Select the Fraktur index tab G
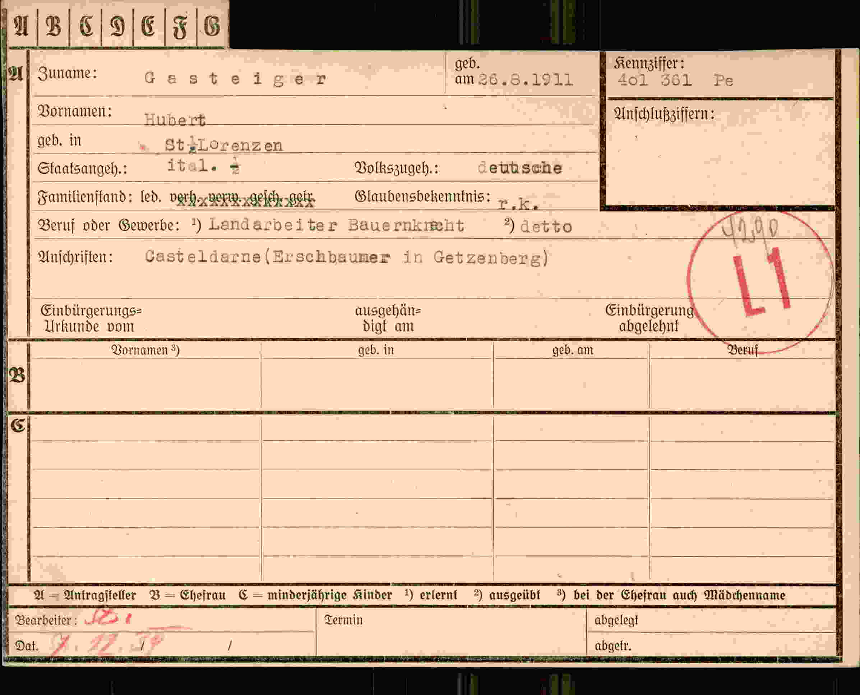This screenshot has height=695, width=860. coord(212,27)
